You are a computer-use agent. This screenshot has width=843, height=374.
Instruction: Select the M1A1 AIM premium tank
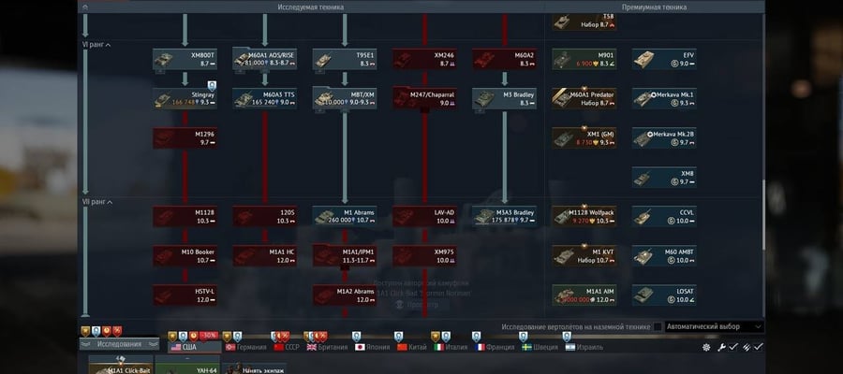pyautogui.click(x=584, y=295)
